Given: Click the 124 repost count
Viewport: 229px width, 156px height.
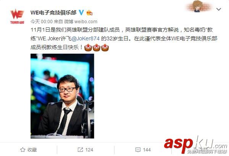Looking at the screenshot, I should pyautogui.click(x=89, y=150).
